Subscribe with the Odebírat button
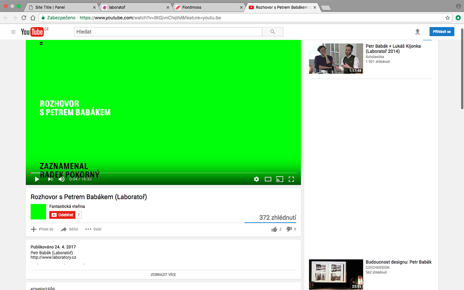This screenshot has width=464, height=290. (62, 215)
